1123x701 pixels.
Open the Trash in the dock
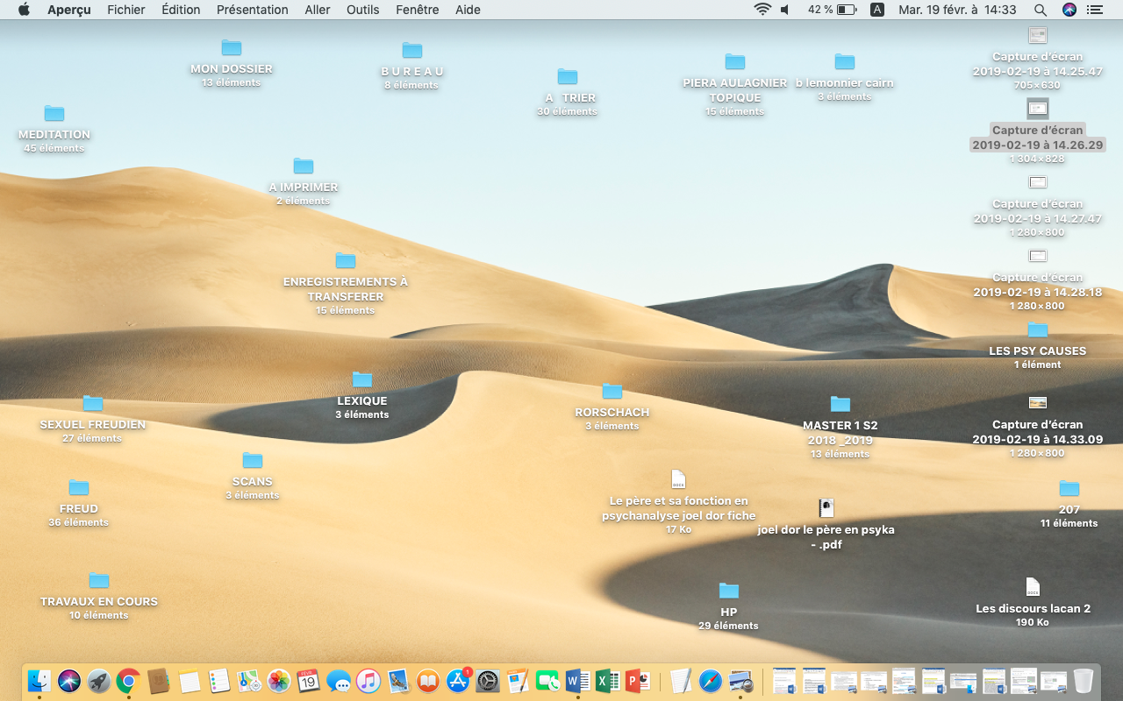point(1084,681)
